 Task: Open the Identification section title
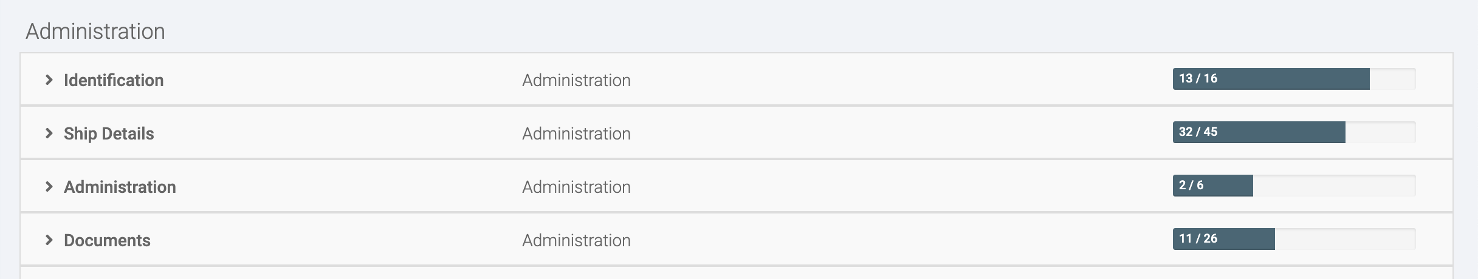click(114, 80)
